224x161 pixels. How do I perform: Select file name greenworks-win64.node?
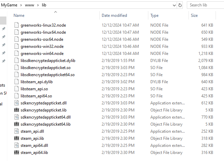pyautogui.click(x=42, y=54)
